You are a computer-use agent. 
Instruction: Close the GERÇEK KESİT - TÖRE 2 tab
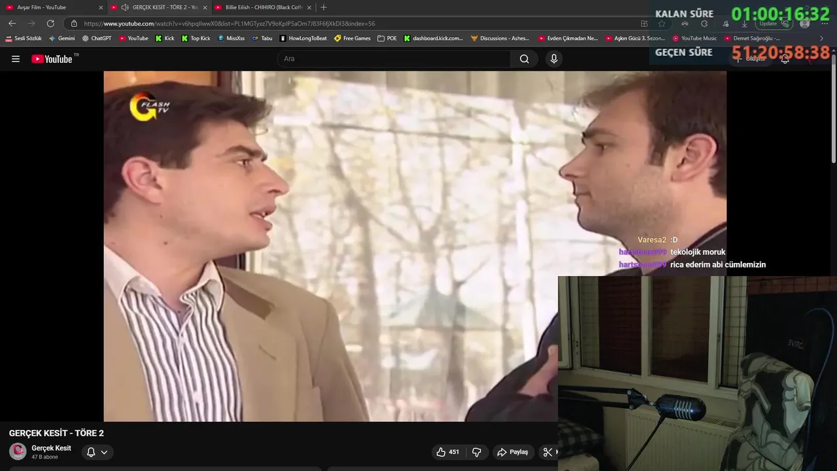point(205,7)
